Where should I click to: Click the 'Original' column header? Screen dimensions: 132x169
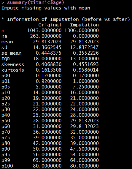click(50, 25)
